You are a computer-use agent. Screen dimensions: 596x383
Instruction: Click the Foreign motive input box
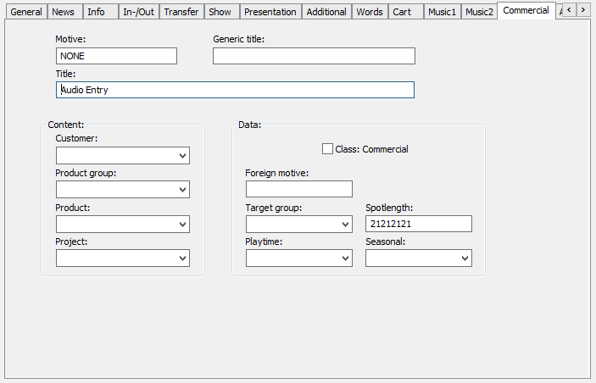(298, 189)
